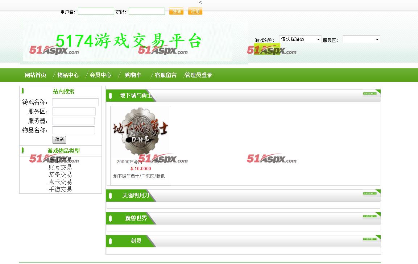Select 账号交易 item type link

pos(60,167)
